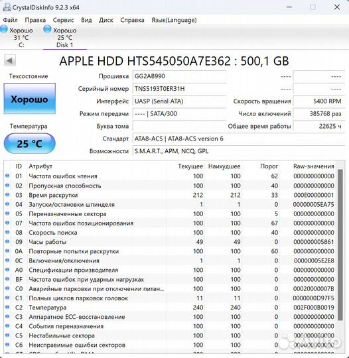This screenshot has width=349, height=358.
Task: Click status dot of Нестабильные сектора row
Action: coord(7,335)
